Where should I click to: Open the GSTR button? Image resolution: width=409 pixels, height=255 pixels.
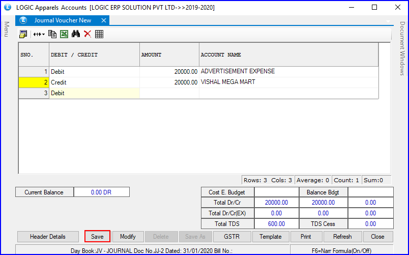point(232,237)
